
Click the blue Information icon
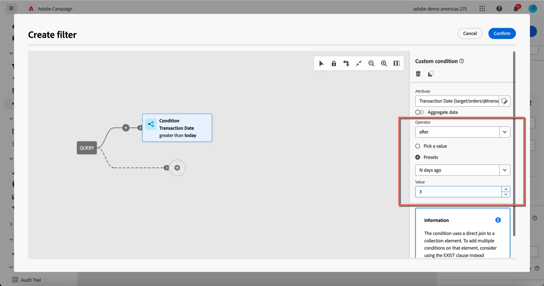tap(498, 220)
